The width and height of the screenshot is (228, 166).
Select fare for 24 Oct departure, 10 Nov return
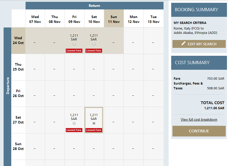(x=94, y=44)
